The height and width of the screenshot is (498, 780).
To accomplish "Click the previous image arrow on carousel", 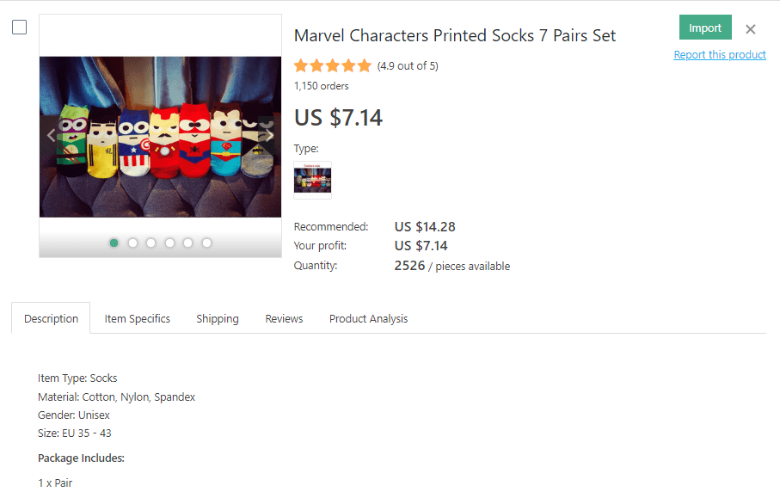I will 51,135.
